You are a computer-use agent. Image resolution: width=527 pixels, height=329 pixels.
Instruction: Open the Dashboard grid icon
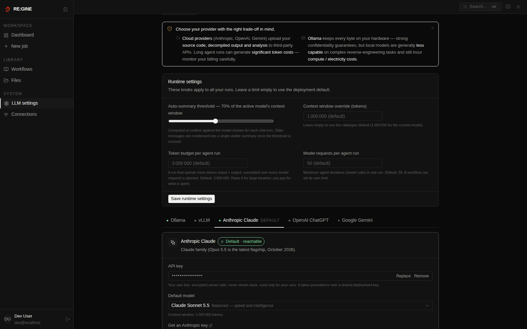(6, 35)
